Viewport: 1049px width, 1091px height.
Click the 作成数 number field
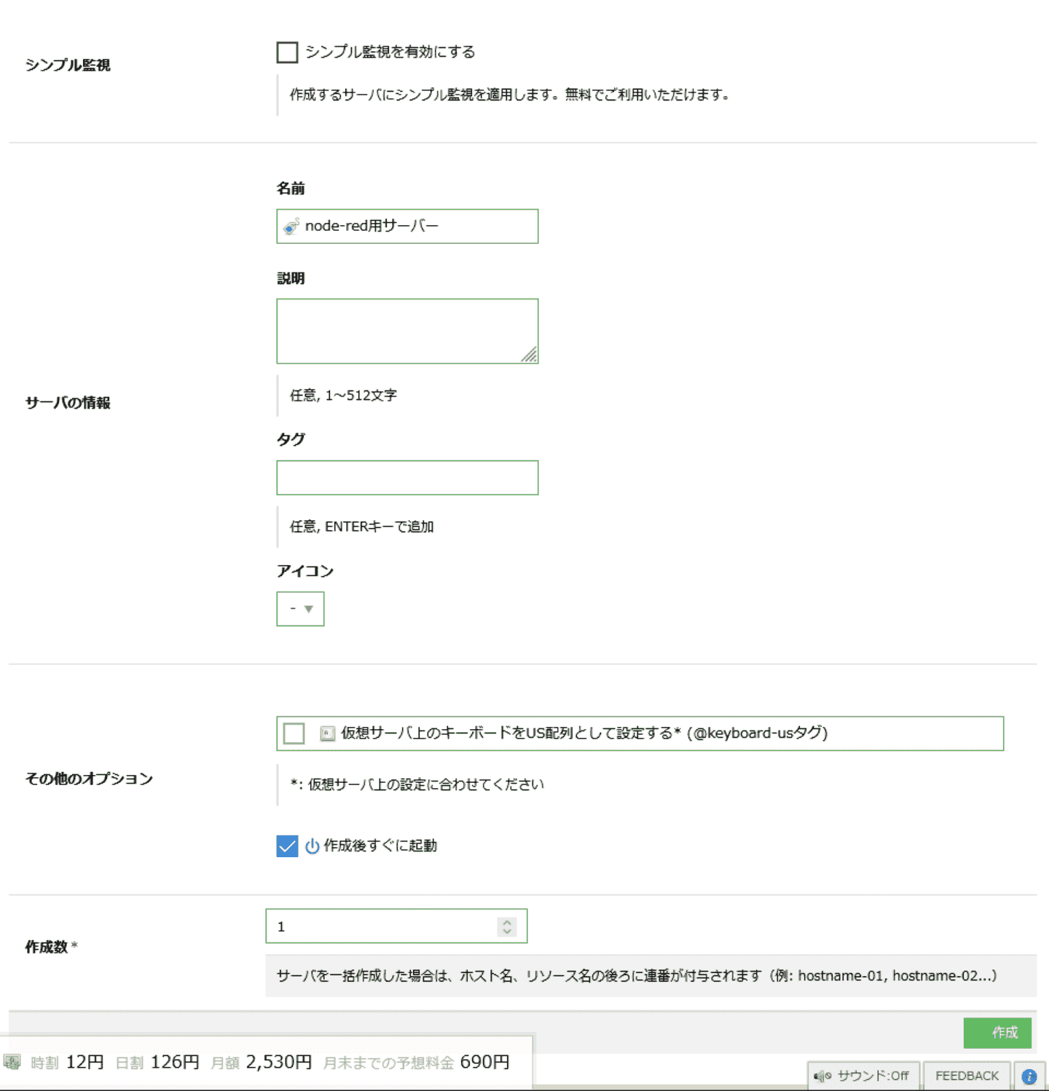[382, 926]
